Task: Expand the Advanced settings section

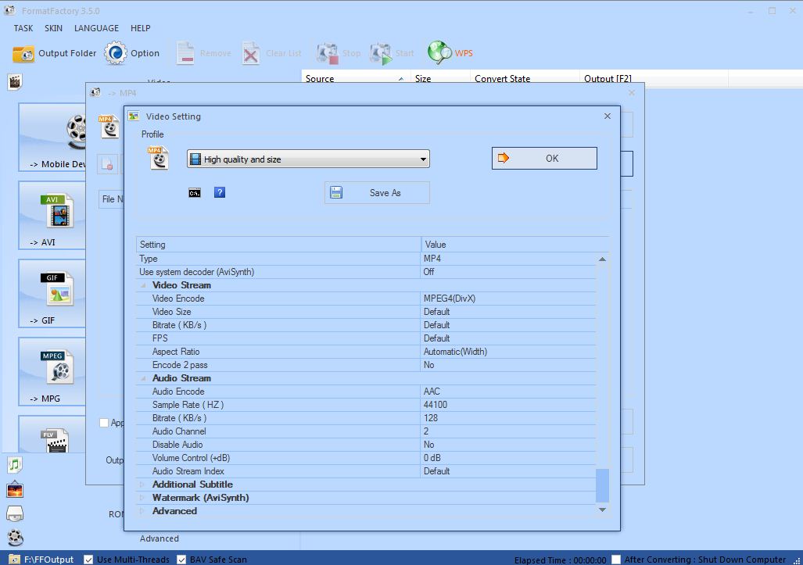Action: click(x=142, y=511)
